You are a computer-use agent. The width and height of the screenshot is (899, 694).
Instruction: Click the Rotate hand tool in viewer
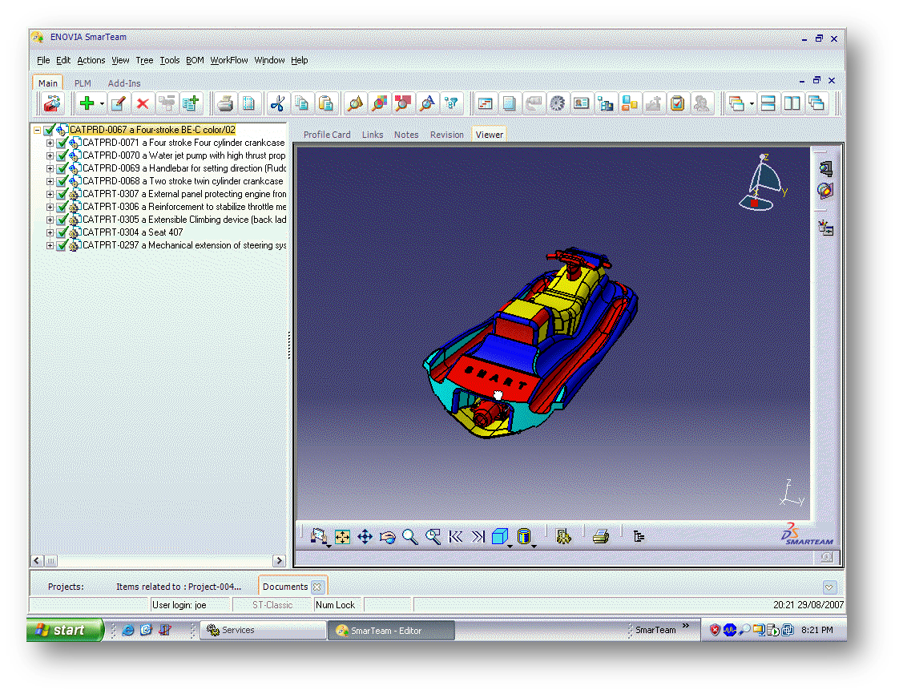tap(388, 537)
